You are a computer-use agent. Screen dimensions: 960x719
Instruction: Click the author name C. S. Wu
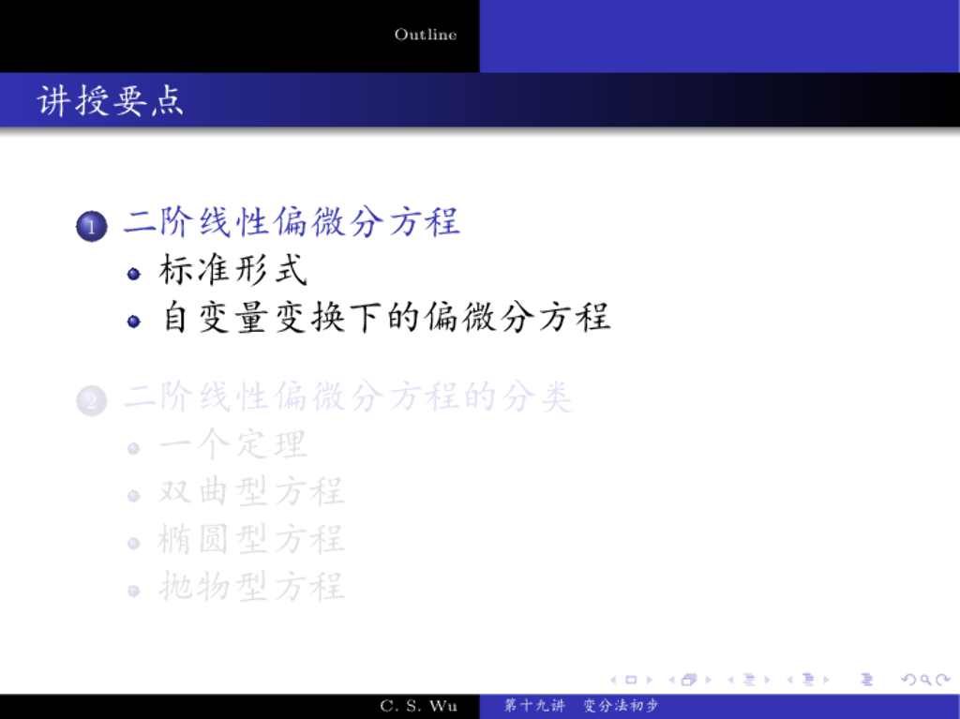coord(418,706)
